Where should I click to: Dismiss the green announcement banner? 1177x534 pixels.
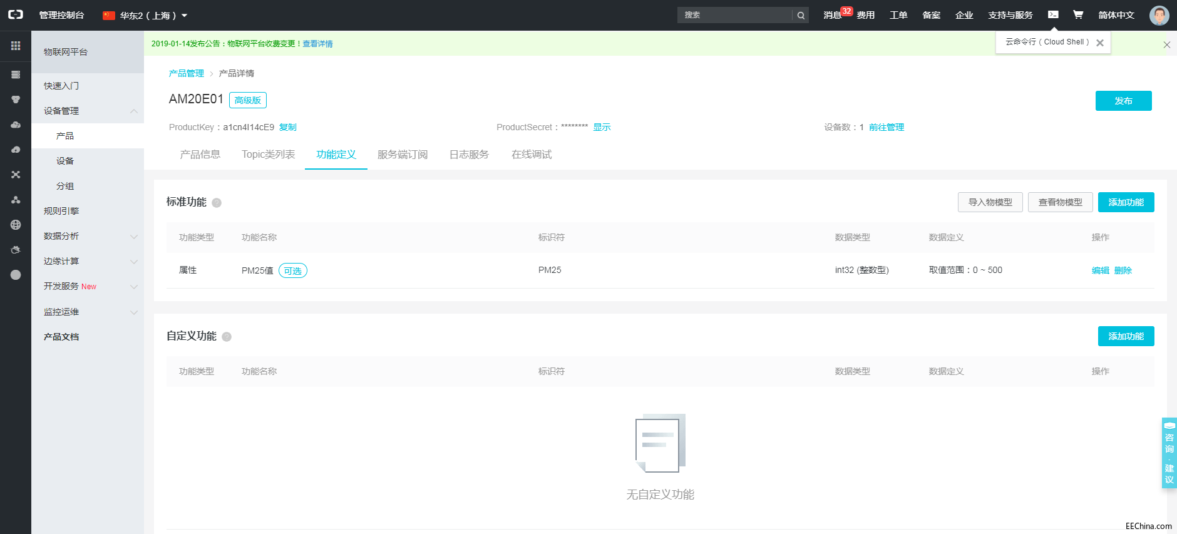click(1167, 44)
